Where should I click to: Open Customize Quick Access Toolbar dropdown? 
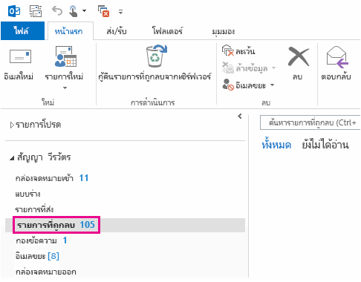click(120, 12)
